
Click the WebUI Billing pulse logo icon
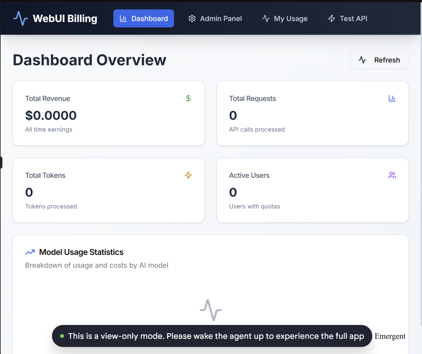(20, 18)
